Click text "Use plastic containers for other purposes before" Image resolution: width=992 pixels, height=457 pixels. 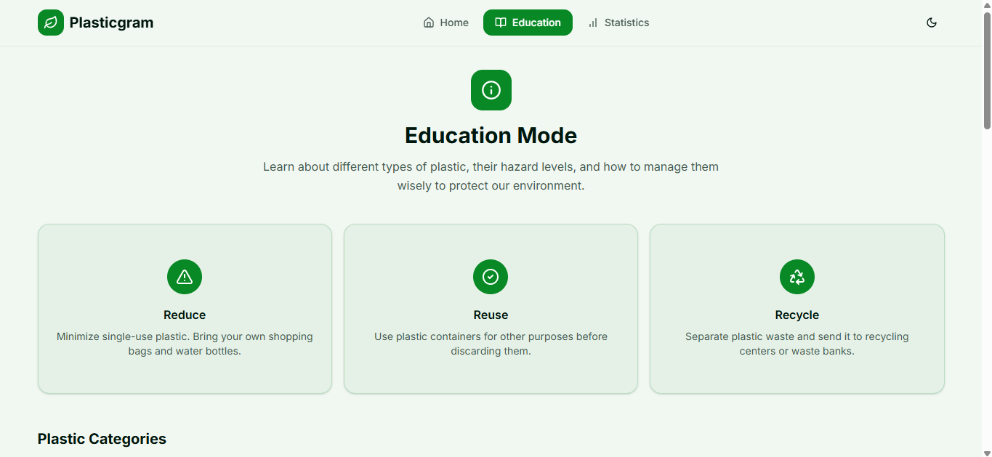491,336
